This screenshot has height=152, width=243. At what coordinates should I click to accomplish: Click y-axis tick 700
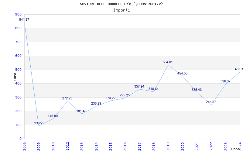pyautogui.click(x=18, y=42)
